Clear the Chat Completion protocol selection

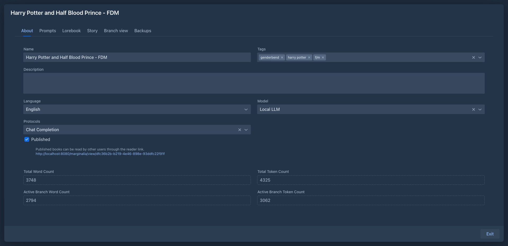click(240, 130)
